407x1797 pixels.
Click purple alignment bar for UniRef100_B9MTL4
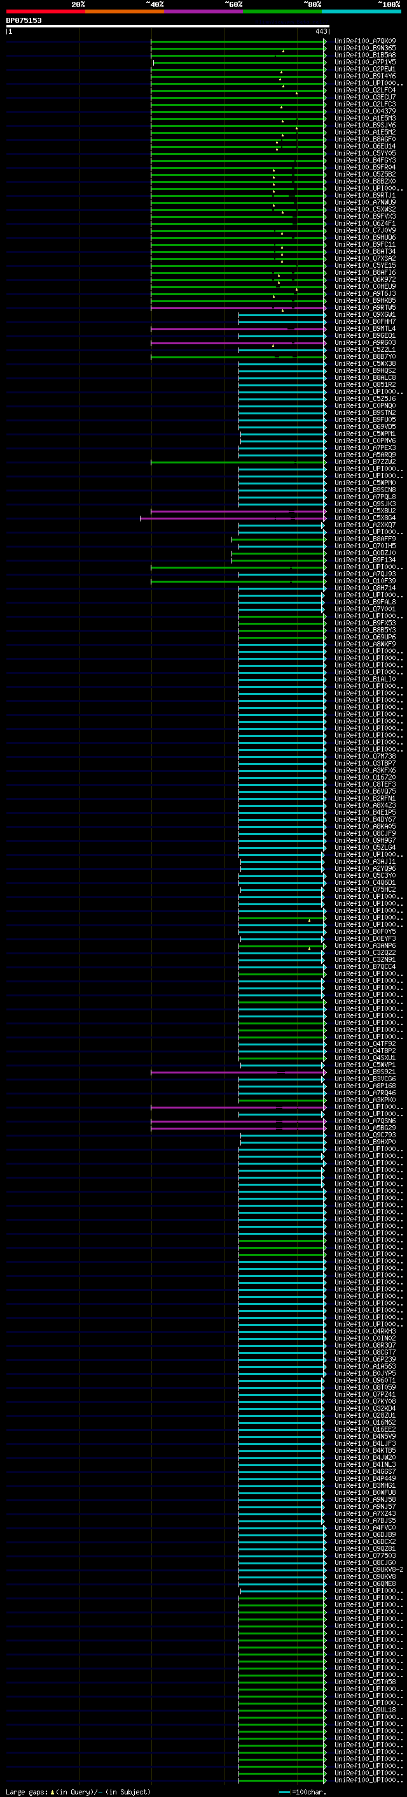click(x=238, y=328)
